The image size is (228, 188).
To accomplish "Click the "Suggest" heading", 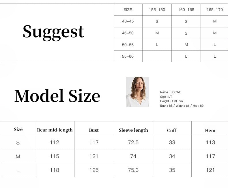I will tap(53, 31).
